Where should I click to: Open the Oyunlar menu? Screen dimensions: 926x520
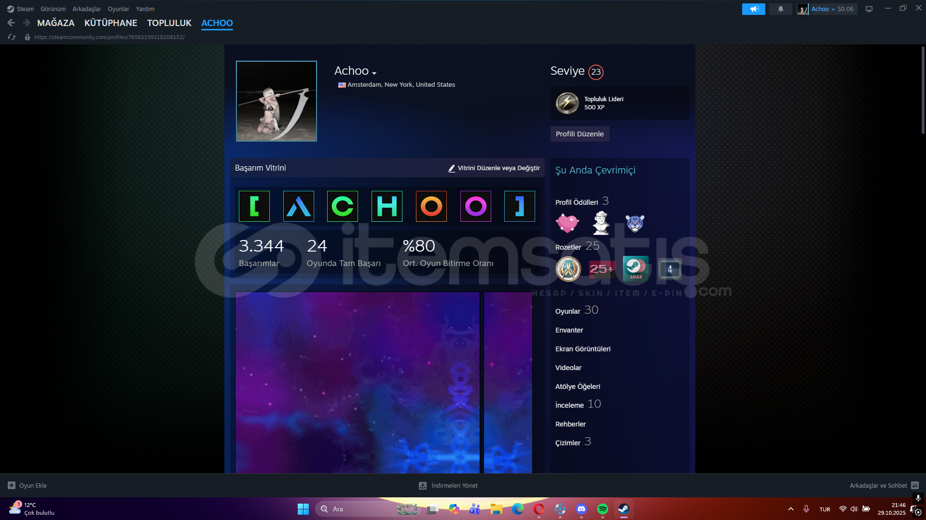118,9
